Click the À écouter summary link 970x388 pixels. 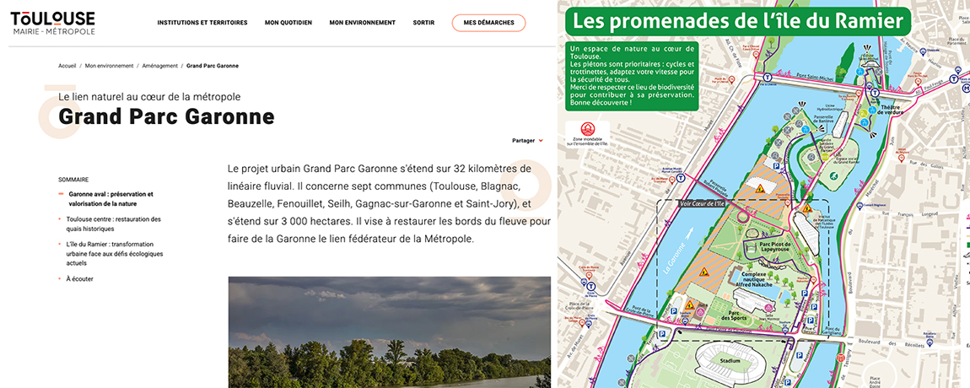point(80,279)
